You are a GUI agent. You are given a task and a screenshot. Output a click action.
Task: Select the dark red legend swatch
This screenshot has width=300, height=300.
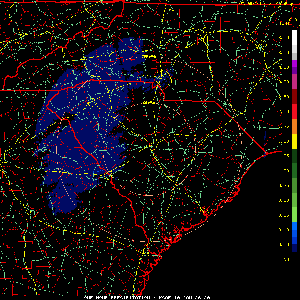(294, 97)
